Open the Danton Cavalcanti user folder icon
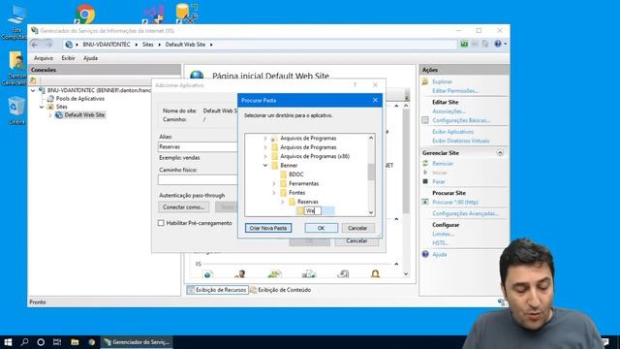 (16, 68)
